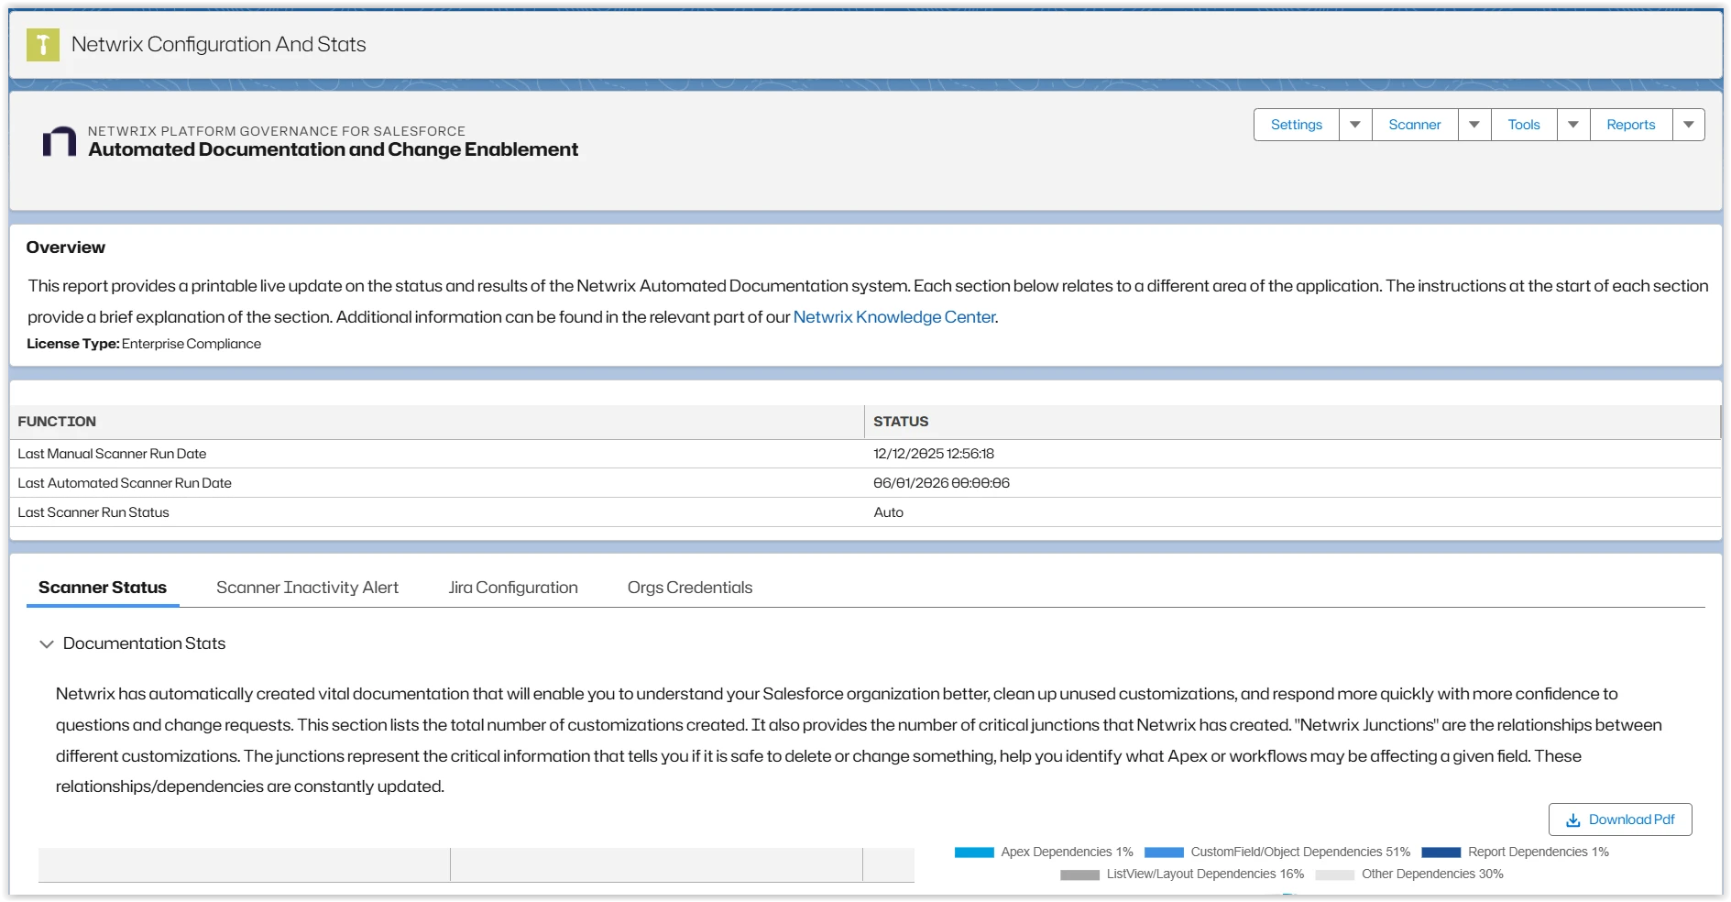The width and height of the screenshot is (1731, 902).
Task: Click the Reports button
Action: 1630,125
